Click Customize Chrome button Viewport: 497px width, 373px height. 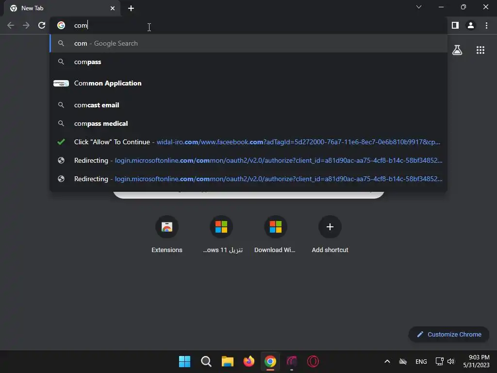tap(449, 334)
